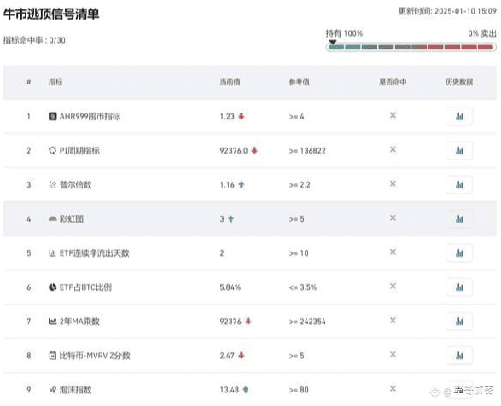View history chart for 2年MA乘数
This screenshot has height=406, width=501.
coord(459,322)
